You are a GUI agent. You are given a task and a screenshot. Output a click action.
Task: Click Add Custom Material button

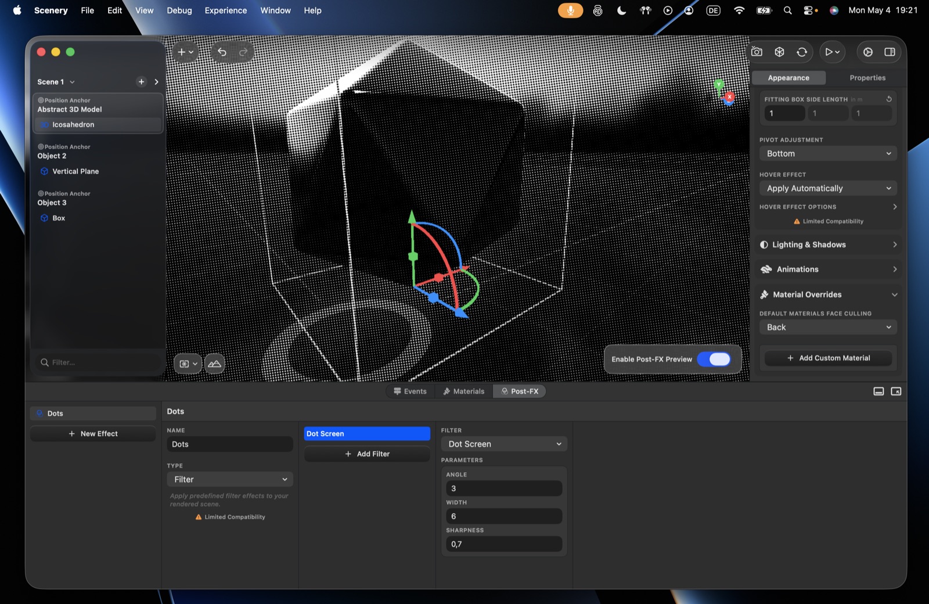828,358
